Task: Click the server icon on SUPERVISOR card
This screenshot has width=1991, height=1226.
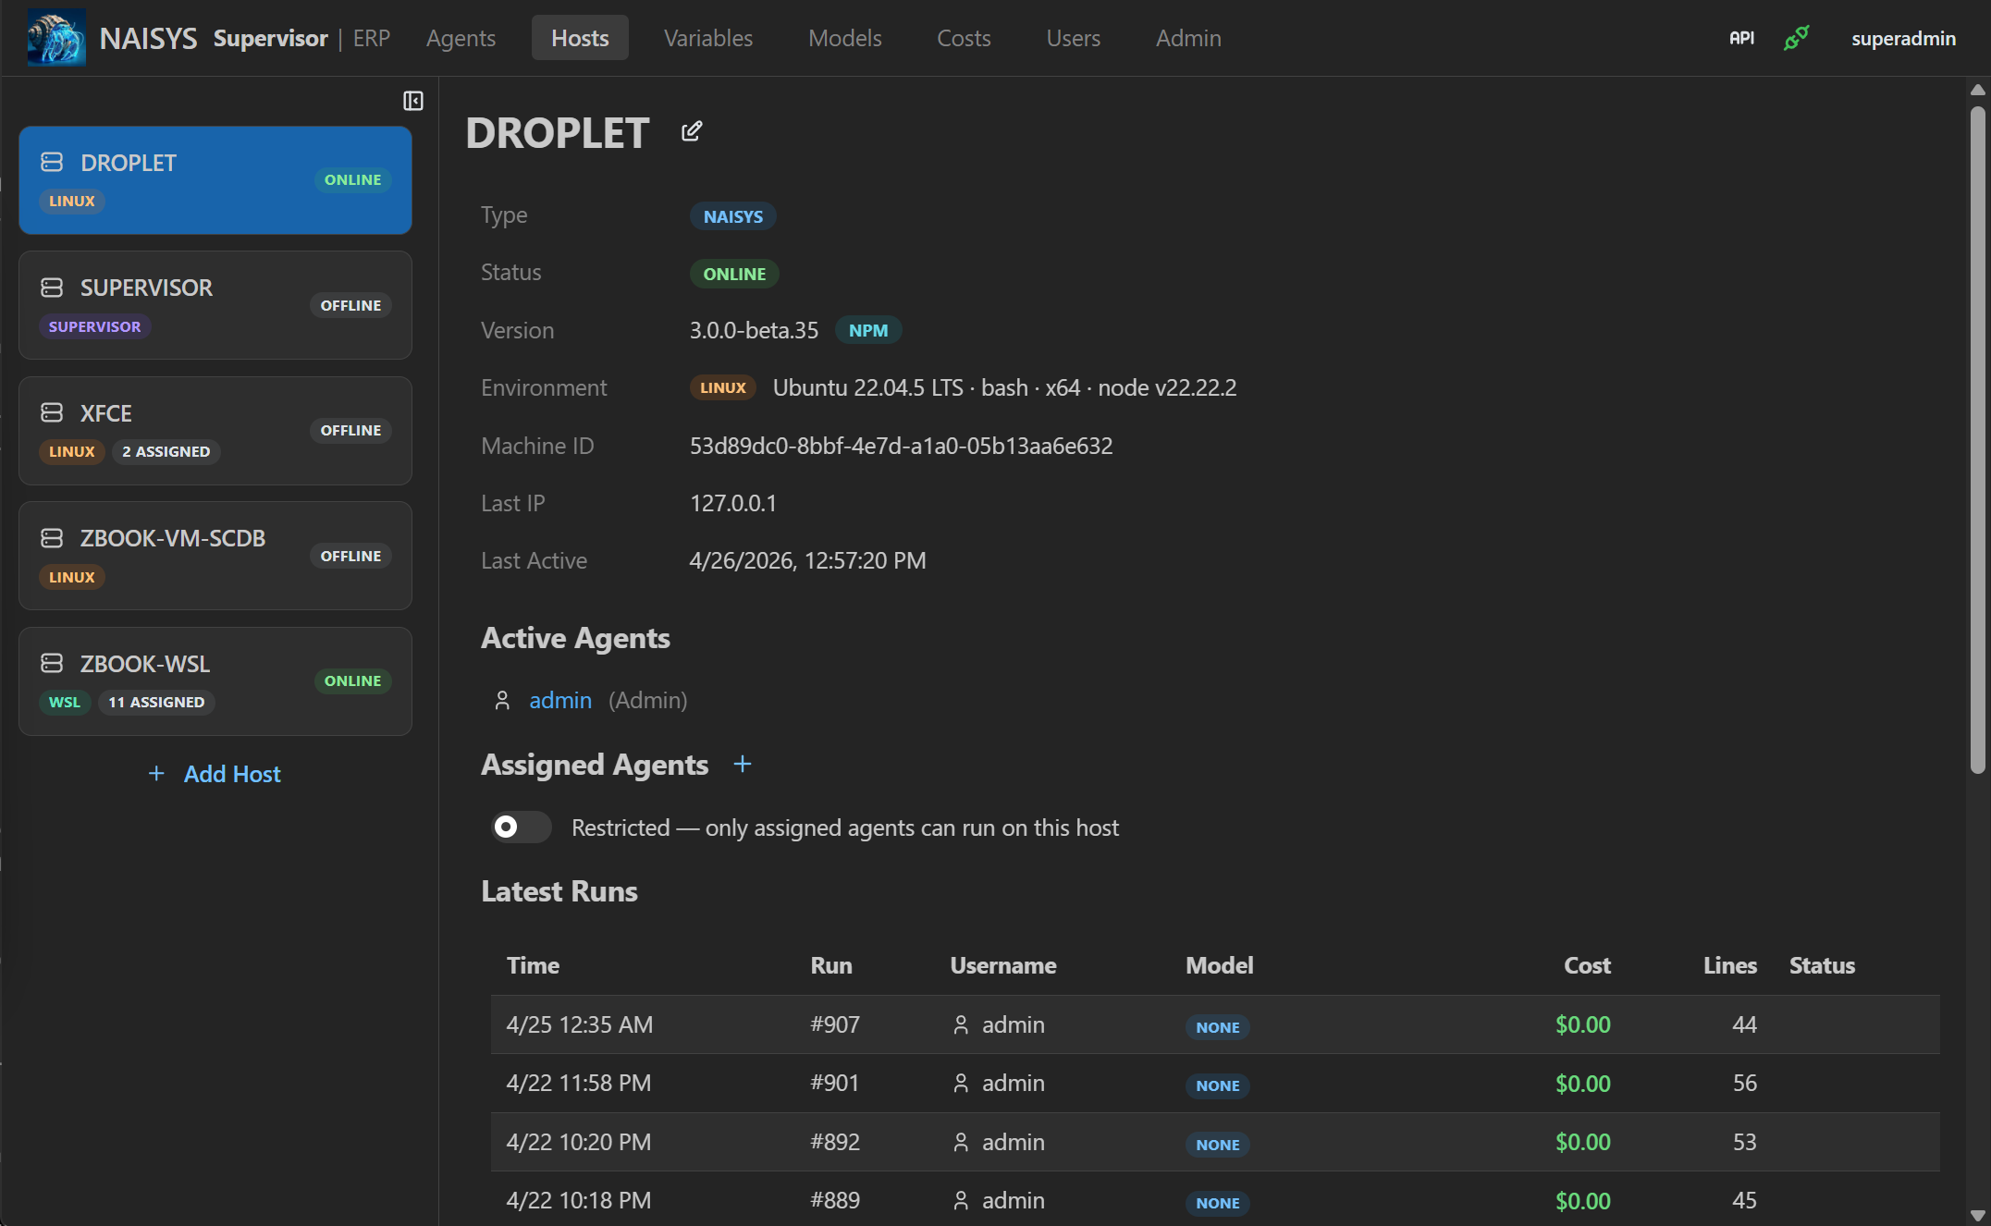Action: 52,287
